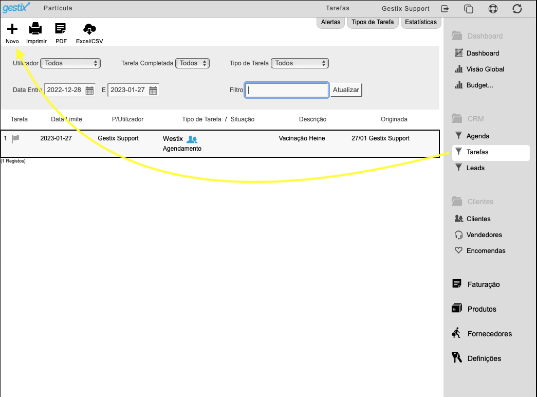Viewport: 537px width, 397px height.
Task: Open the Tarefa Completada dropdown
Action: [x=193, y=63]
